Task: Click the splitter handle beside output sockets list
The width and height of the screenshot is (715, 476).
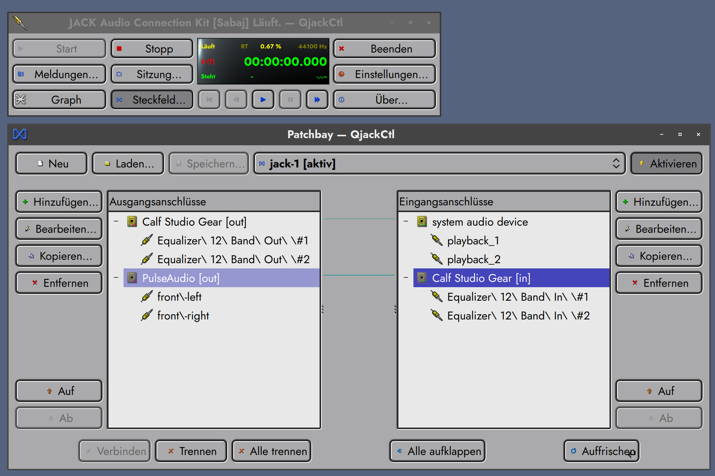Action: click(323, 310)
